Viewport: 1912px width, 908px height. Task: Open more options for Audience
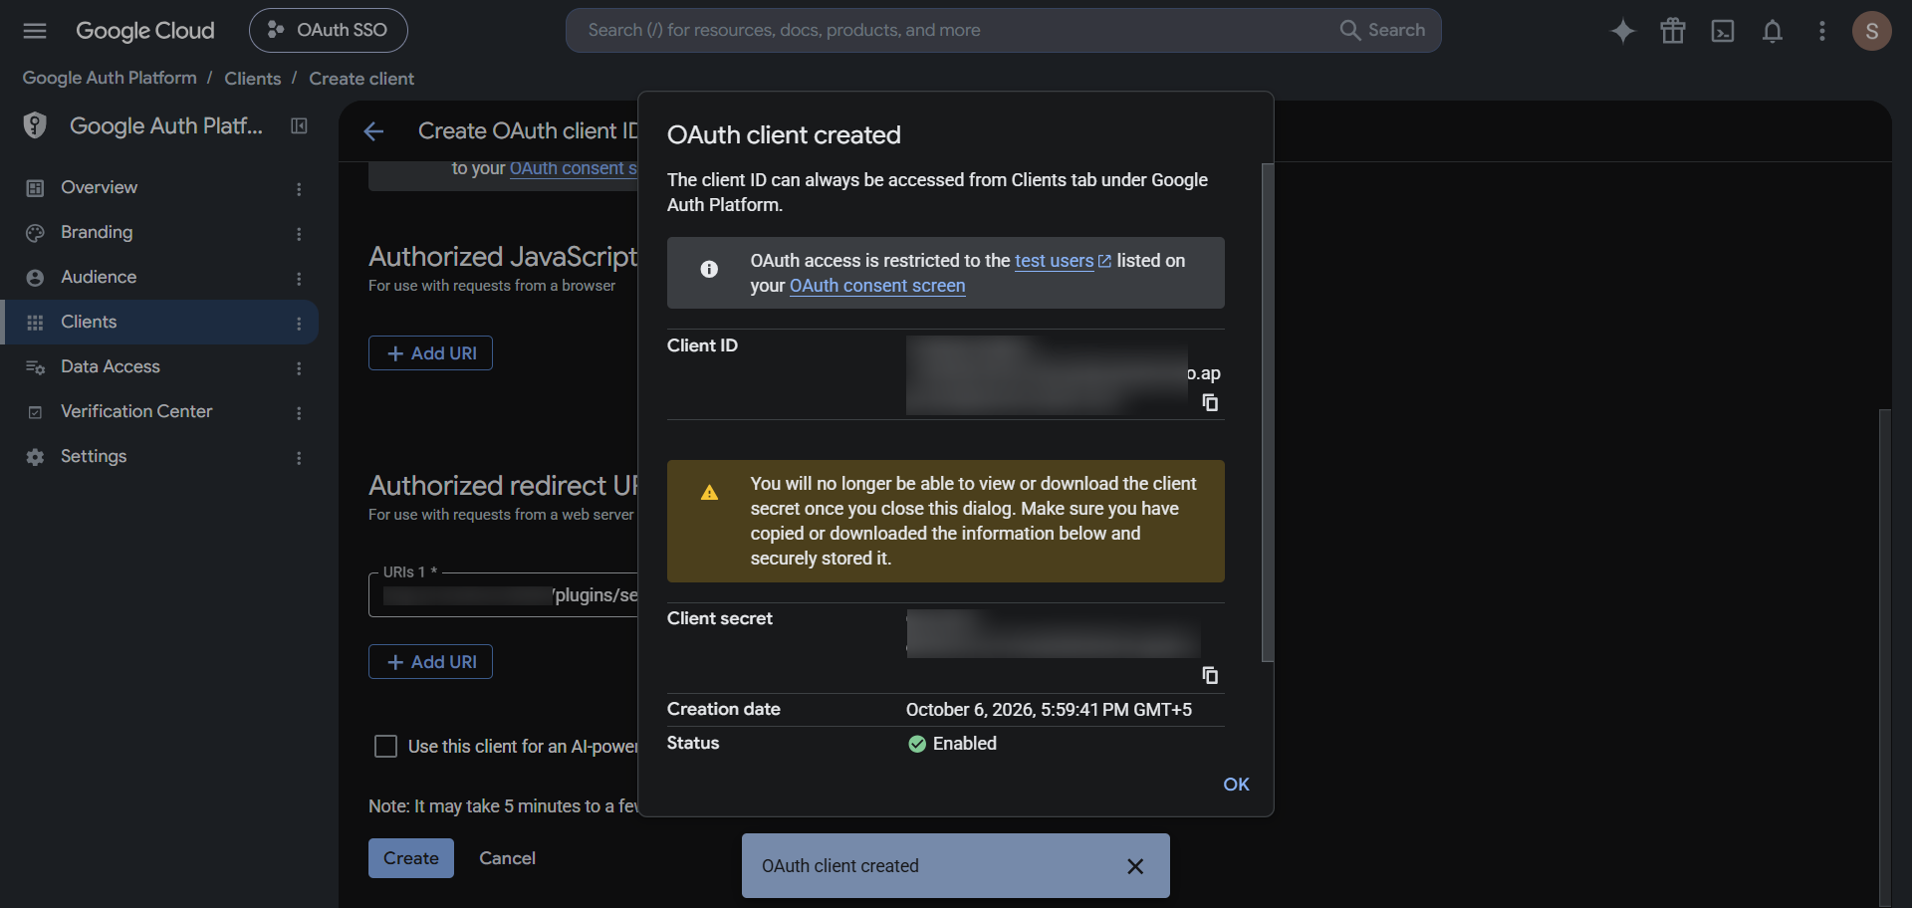coord(299,279)
